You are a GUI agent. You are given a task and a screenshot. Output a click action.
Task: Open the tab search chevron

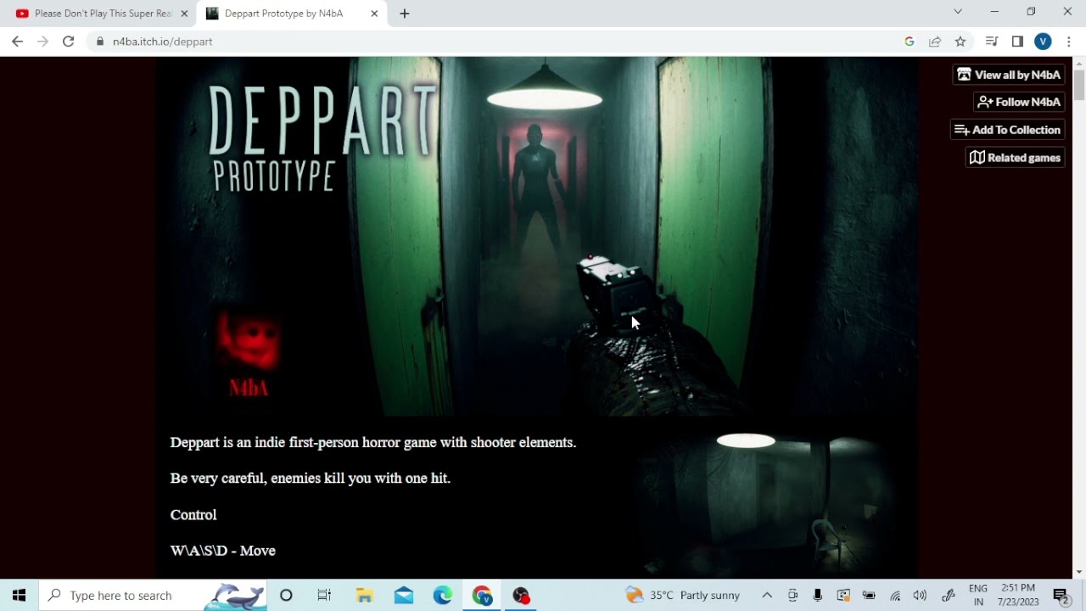tap(958, 12)
